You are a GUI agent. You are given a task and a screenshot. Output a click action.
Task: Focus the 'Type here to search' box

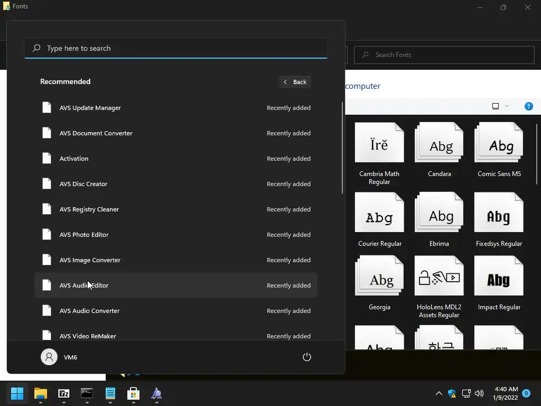(176, 48)
